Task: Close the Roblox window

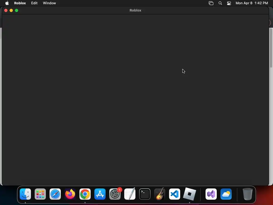Action: pos(6,10)
